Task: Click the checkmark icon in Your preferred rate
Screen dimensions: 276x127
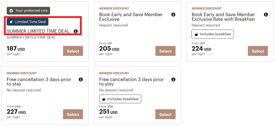Action: 11,11
